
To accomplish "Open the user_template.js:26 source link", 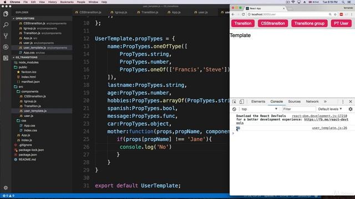I will tap(329, 128).
